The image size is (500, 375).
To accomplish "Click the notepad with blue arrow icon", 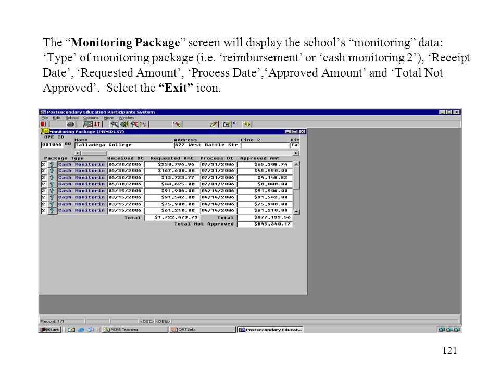I will point(228,124).
